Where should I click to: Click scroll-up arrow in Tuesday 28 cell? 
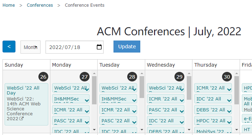pos(142,73)
